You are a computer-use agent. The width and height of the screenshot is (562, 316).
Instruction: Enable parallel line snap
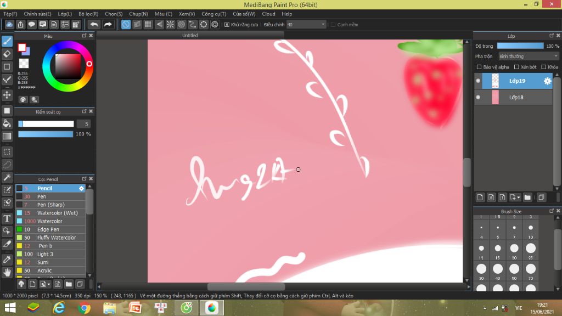tap(137, 24)
